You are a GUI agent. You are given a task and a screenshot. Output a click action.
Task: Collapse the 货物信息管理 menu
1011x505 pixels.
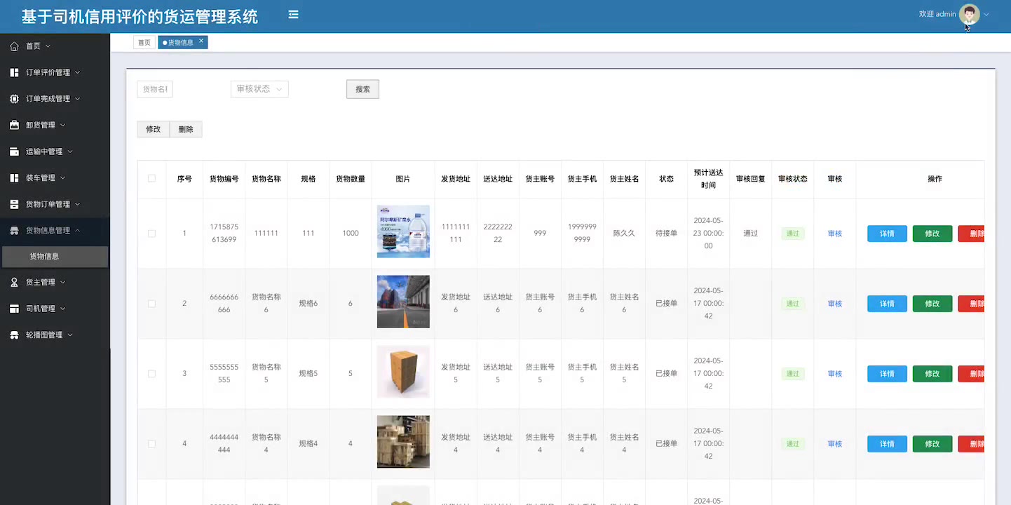77,231
